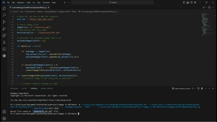Open the aka.ms/pscore6 link in terminal
217x122 pixels.
[x=60, y=100]
